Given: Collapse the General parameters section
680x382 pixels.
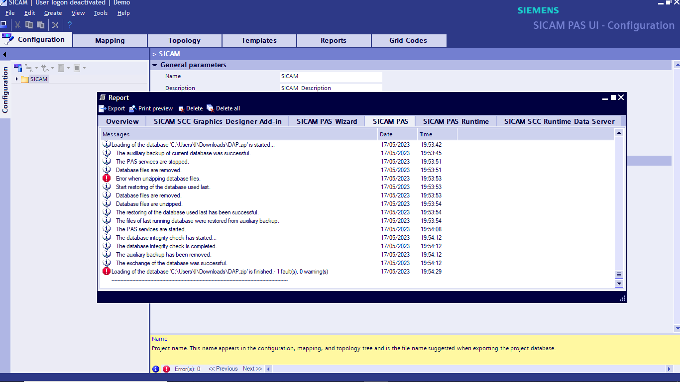Looking at the screenshot, I should (155, 65).
